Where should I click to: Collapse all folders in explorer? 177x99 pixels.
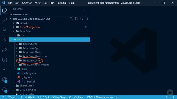click(87, 19)
